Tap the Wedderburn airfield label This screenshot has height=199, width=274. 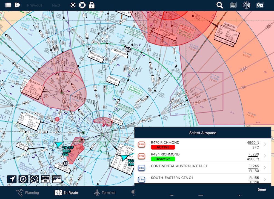[x=62, y=167]
